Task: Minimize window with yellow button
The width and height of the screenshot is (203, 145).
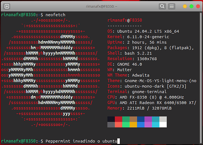Action: pos(185,6)
